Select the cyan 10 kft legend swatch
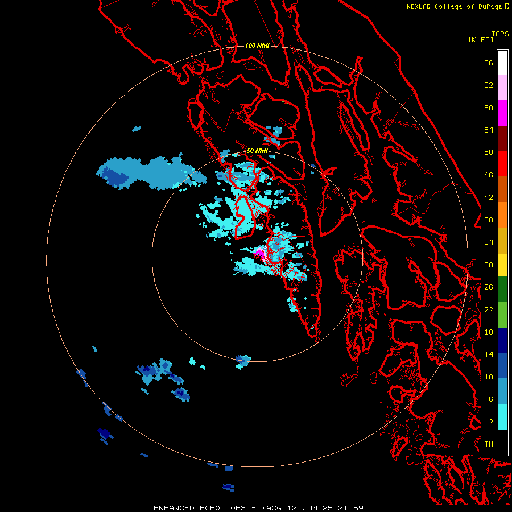 pos(502,417)
